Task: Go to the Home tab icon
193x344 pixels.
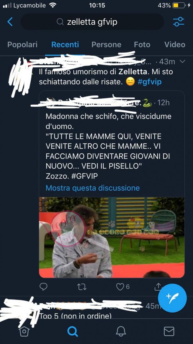Action: pyautogui.click(x=24, y=332)
